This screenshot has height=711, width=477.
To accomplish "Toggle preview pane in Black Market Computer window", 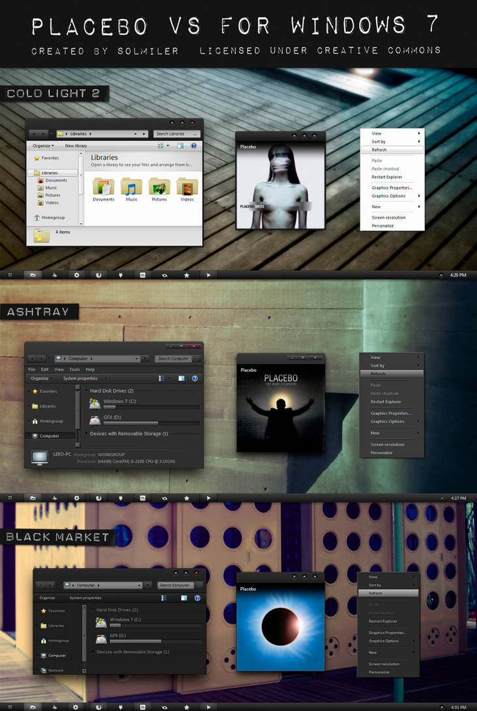I will pyautogui.click(x=184, y=598).
